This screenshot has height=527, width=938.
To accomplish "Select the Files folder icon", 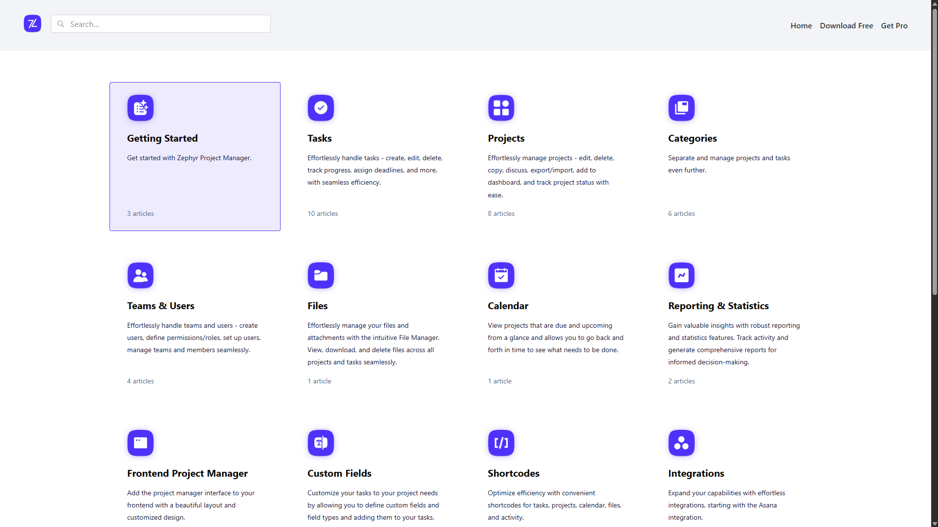I will coord(321,275).
